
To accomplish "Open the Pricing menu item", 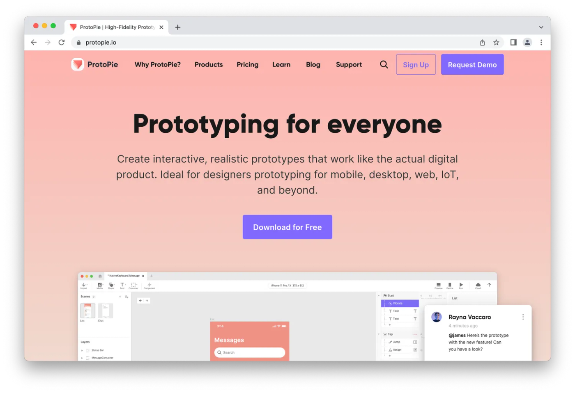I will (x=247, y=64).
